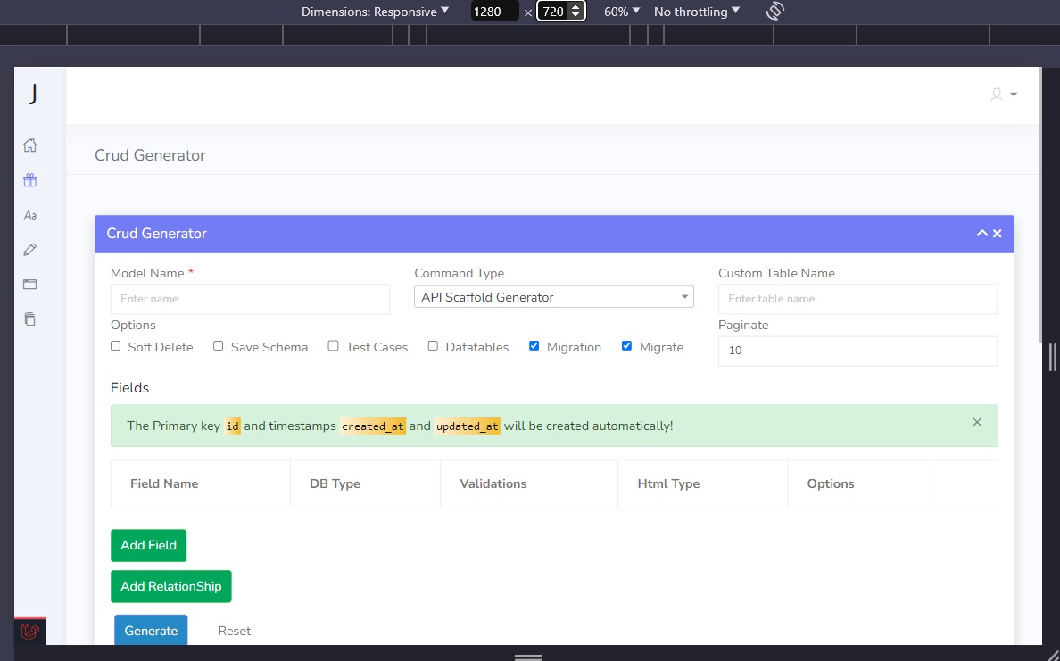This screenshot has width=1060, height=661.
Task: Enable the Soft Delete checkbox
Action: click(115, 345)
